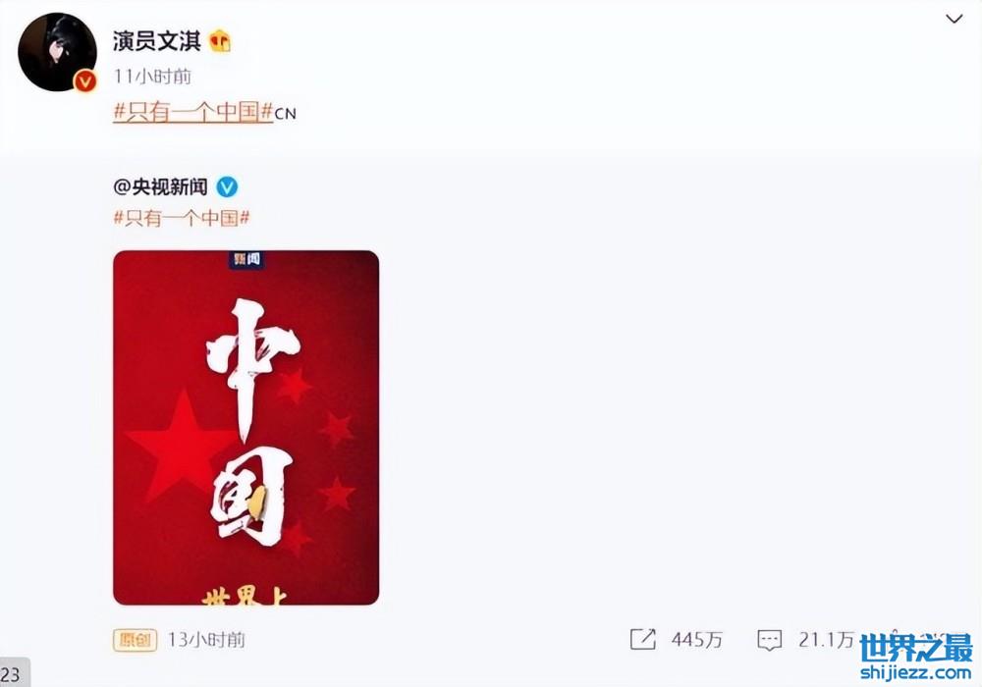The height and width of the screenshot is (687, 982).
Task: Click the 世界之最 watermark logo
Action: coord(917,649)
